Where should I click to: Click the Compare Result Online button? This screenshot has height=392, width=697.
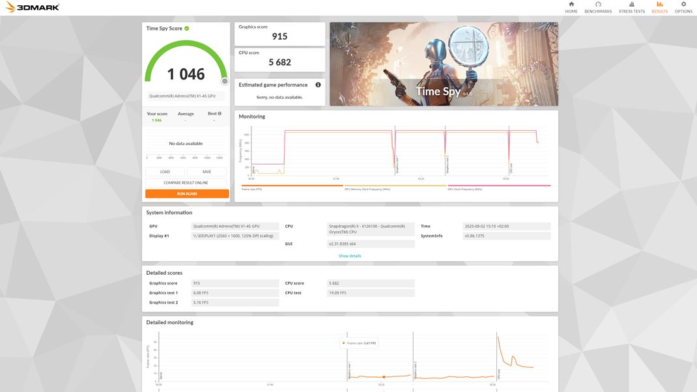186,183
